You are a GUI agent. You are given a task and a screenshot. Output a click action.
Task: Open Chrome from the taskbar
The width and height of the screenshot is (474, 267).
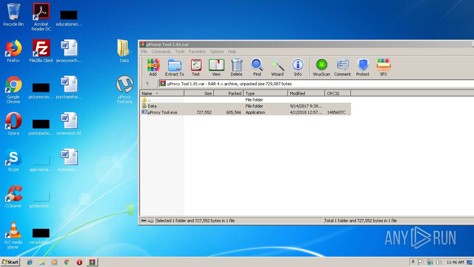pos(67,262)
